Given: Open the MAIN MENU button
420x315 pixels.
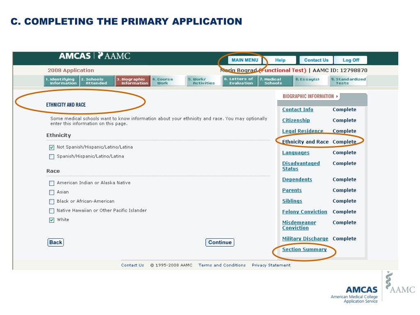Looking at the screenshot, I should [245, 60].
